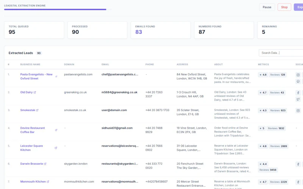This screenshot has height=189, width=303.
Task: Open the Twitter icon for Old Dairy
Action: pyautogui.click(x=298, y=99)
